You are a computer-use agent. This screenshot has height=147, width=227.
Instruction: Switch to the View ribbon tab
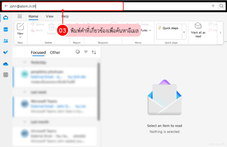(x=50, y=16)
